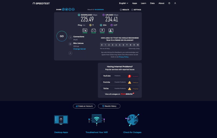Click the Connections multi icon

click(70, 37)
